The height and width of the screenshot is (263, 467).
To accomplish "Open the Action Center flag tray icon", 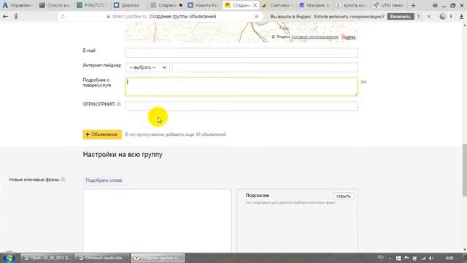I will (406, 258).
